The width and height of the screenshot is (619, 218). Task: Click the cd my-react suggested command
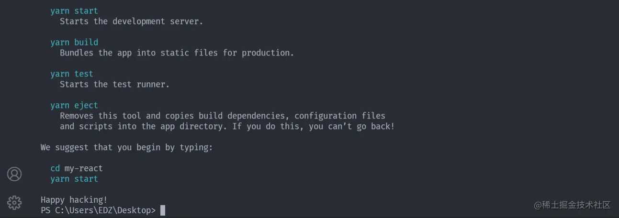point(77,168)
